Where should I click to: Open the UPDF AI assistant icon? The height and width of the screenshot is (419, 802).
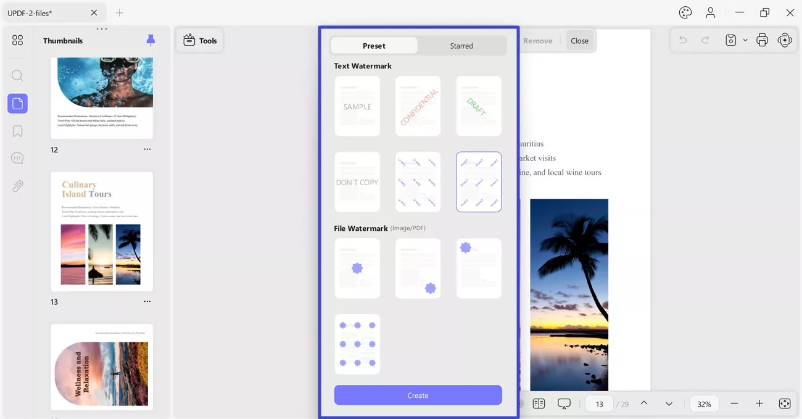785,40
